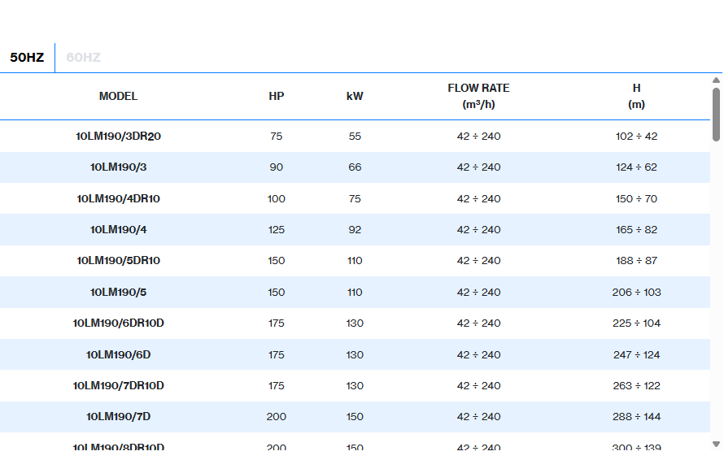Select model 10LM190/4 in the table
Viewport: 724px width, 460px height.
[x=118, y=230]
